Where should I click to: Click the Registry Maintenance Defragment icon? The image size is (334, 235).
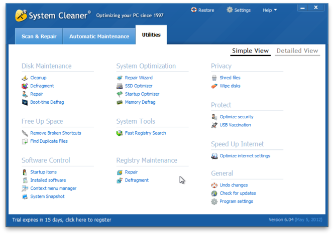coord(120,180)
